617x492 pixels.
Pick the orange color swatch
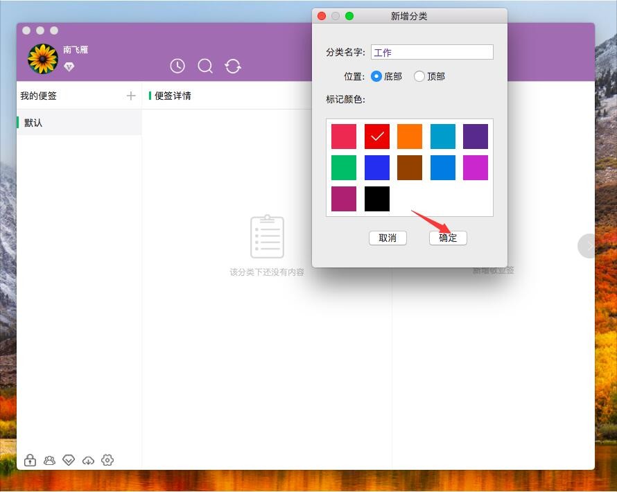[410, 137]
